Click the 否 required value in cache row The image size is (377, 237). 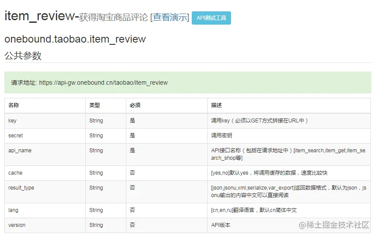(x=132, y=173)
